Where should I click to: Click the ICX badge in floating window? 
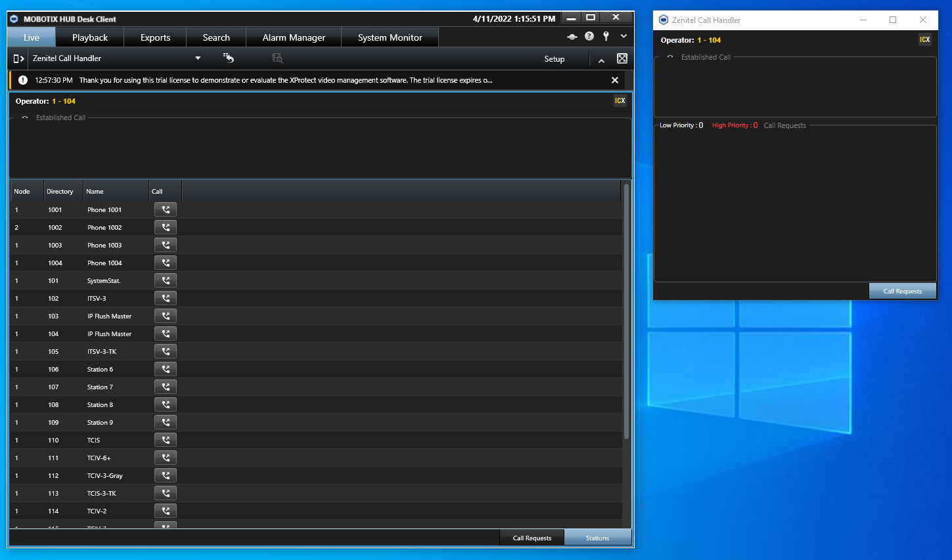[924, 40]
